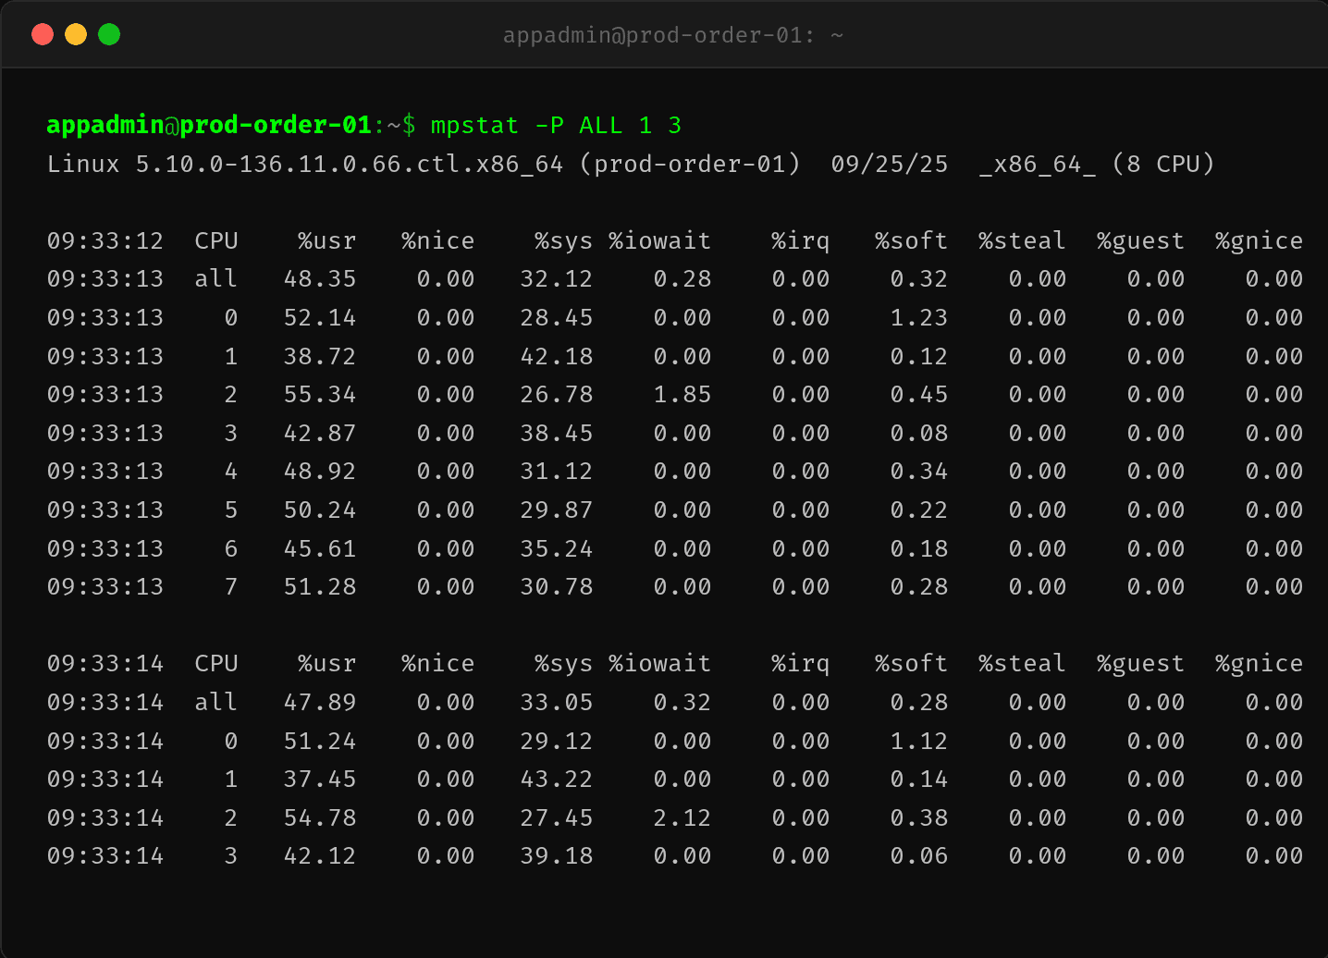The image size is (1328, 958).
Task: Click the (8 CPU) count text
Action: point(1162,164)
